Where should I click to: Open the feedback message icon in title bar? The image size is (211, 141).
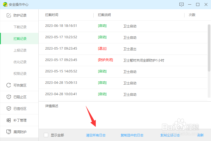[x=182, y=5]
